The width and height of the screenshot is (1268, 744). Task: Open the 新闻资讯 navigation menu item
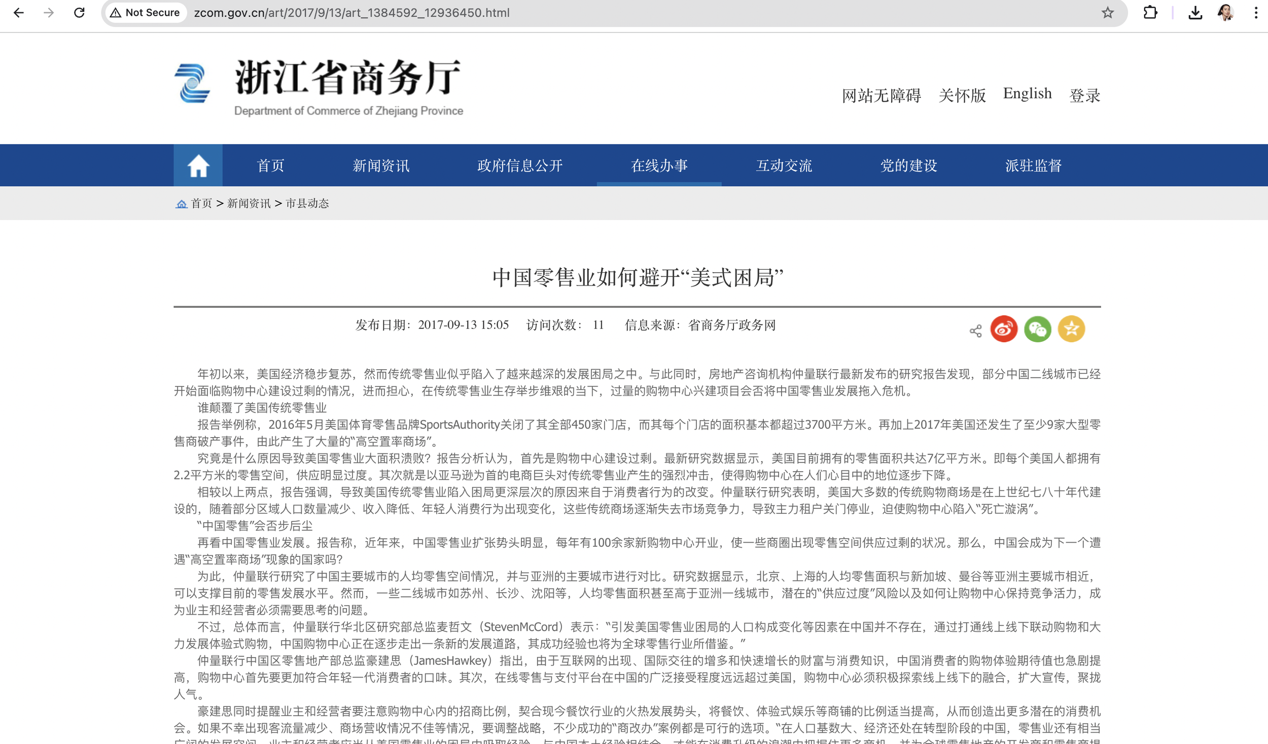[381, 166]
